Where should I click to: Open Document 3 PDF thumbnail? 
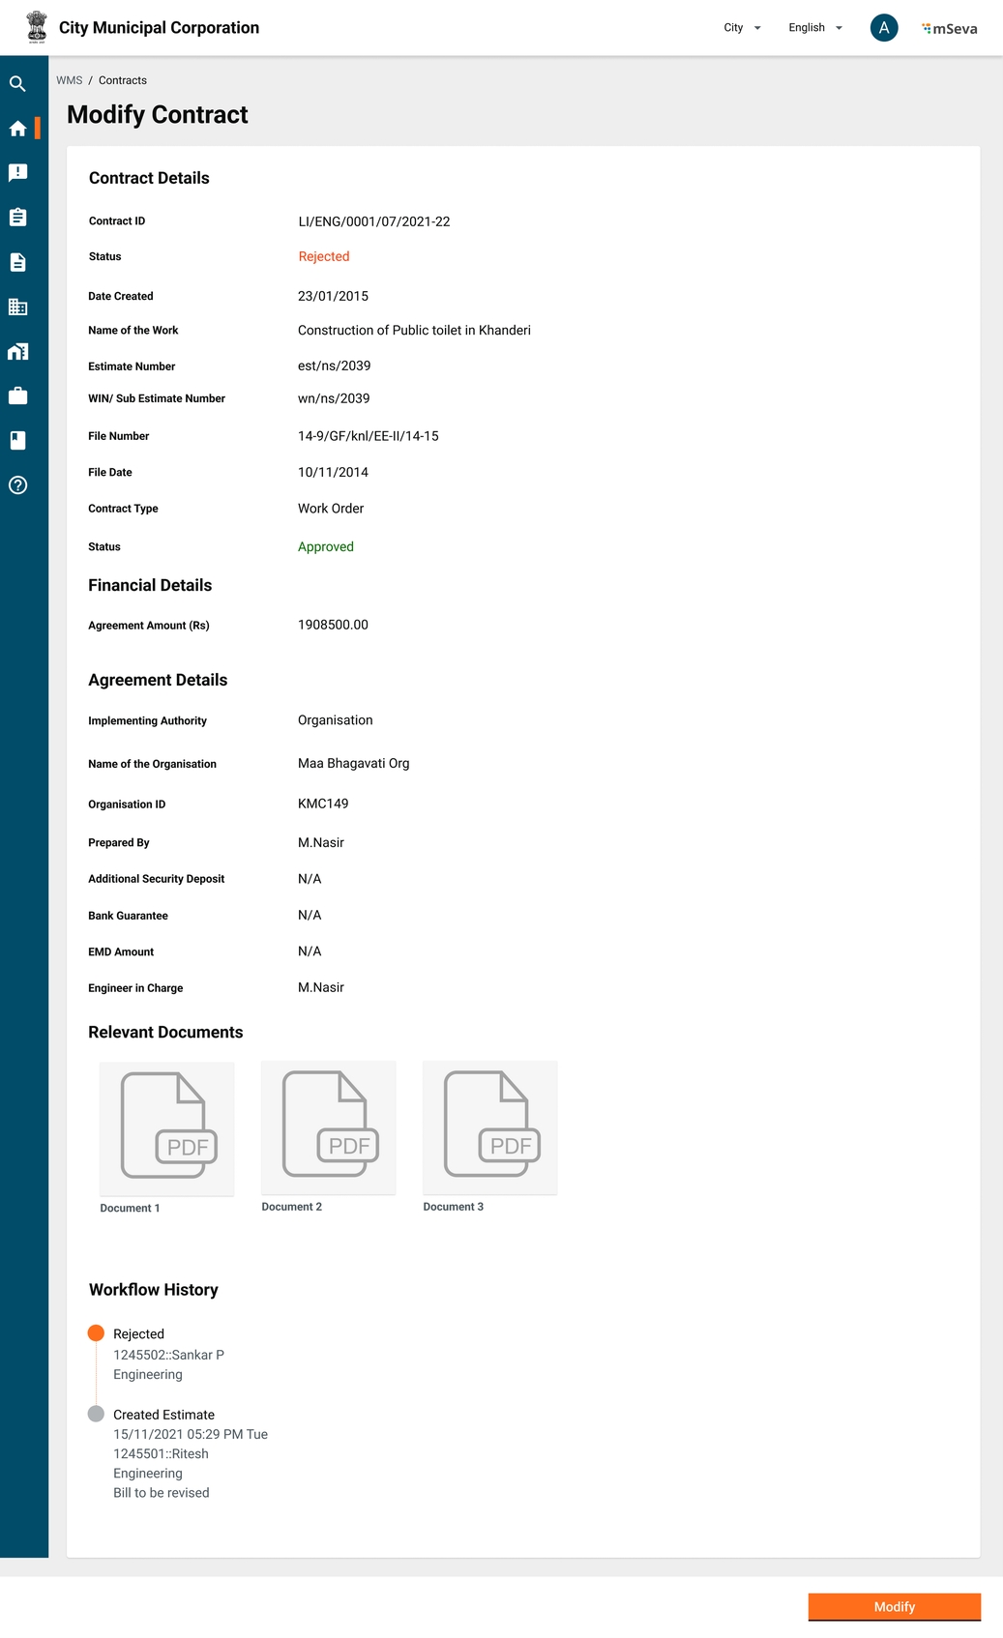tap(490, 1126)
